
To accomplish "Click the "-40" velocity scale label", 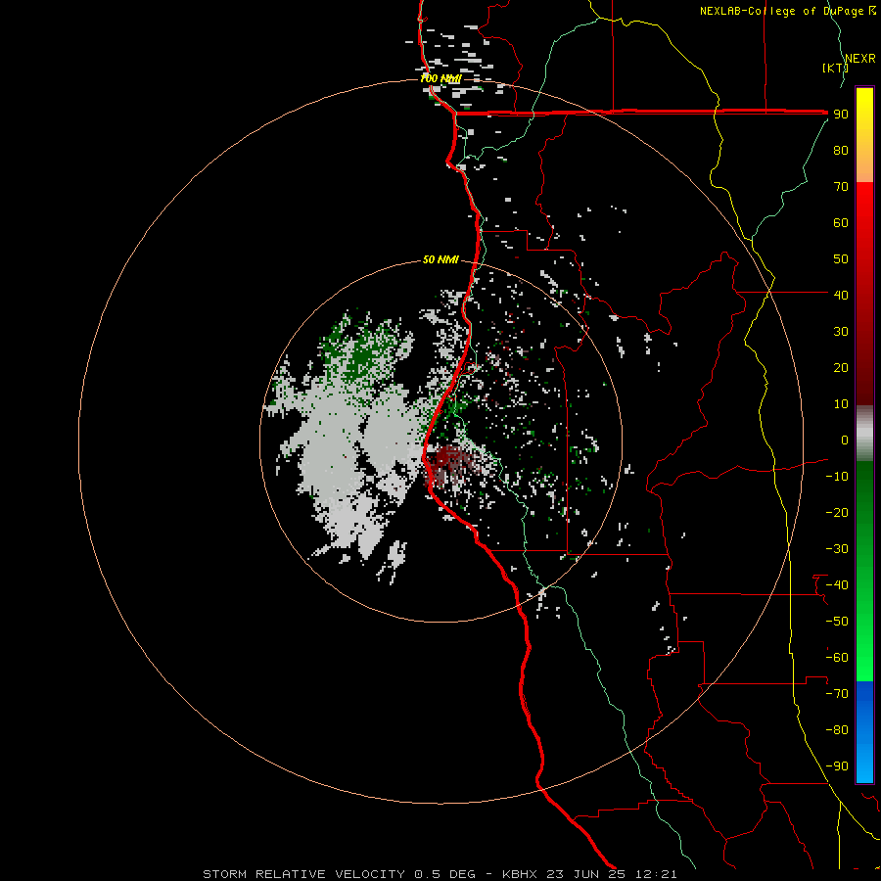I will (x=837, y=585).
